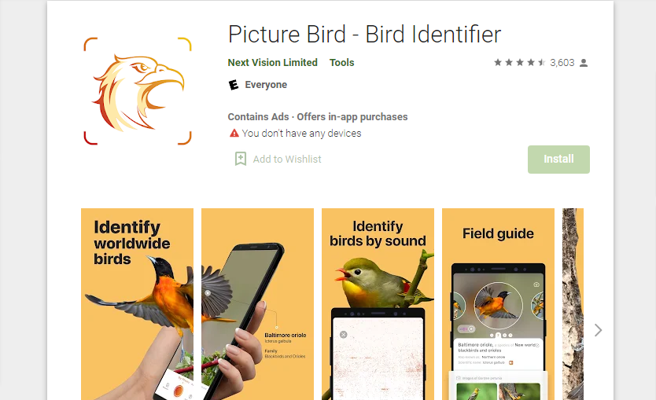
Task: Click the Everyone content rating label
Action: (266, 85)
